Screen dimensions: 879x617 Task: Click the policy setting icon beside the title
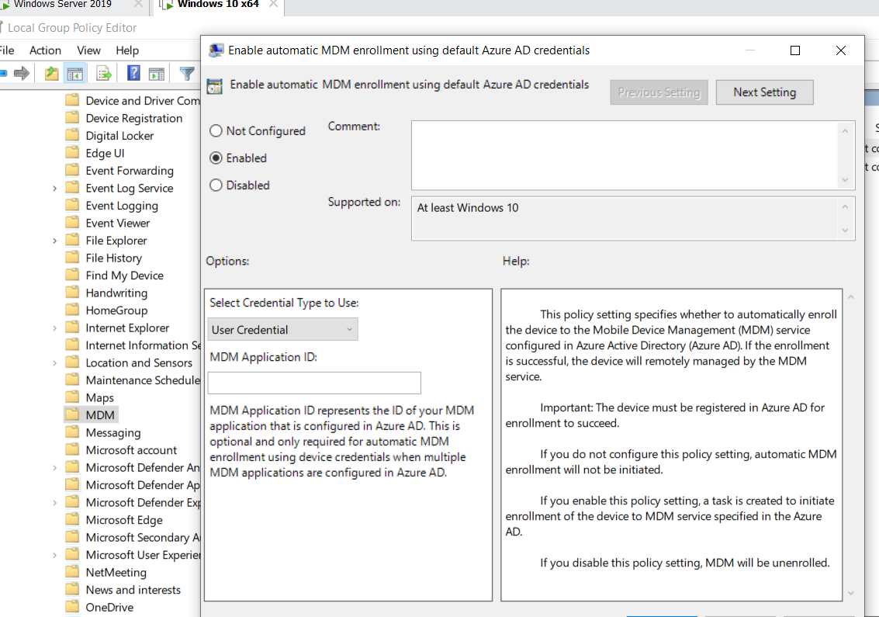(x=216, y=85)
